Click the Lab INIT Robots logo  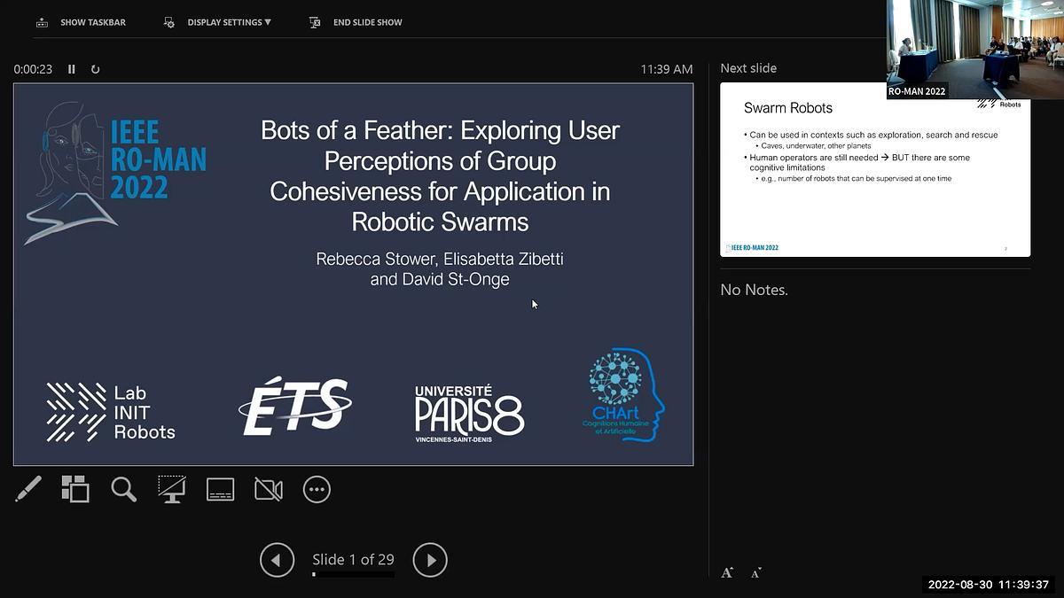click(x=111, y=412)
